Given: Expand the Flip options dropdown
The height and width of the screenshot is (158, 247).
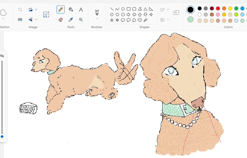Looking at the screenshot, I should tap(36, 20).
